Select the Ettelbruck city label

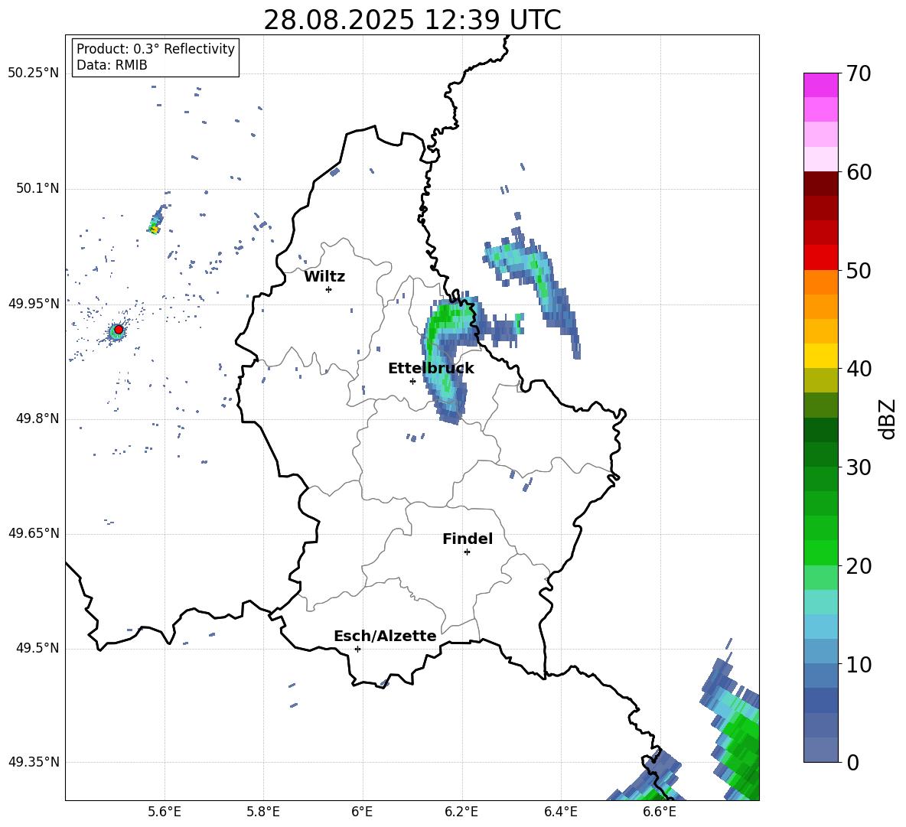pyautogui.click(x=431, y=369)
